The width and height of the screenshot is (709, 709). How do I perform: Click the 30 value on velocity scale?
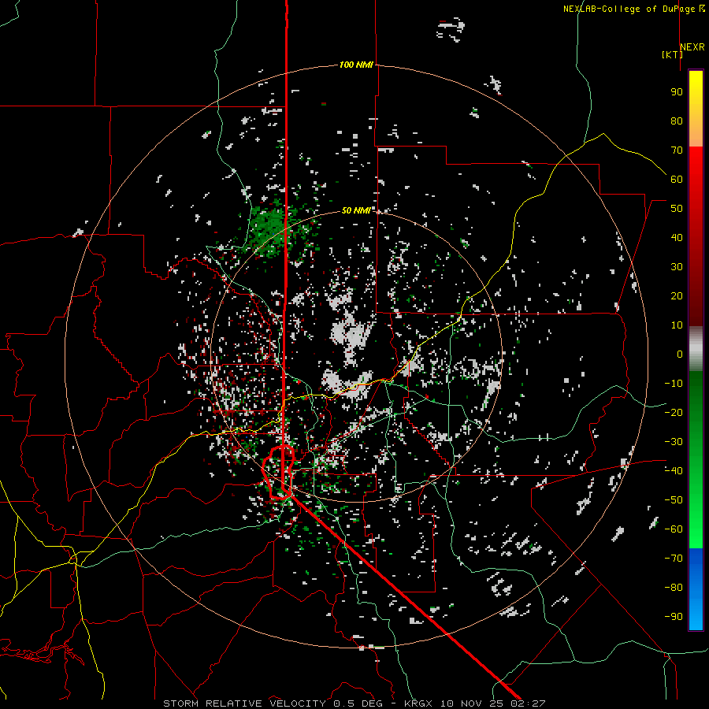tap(677, 267)
